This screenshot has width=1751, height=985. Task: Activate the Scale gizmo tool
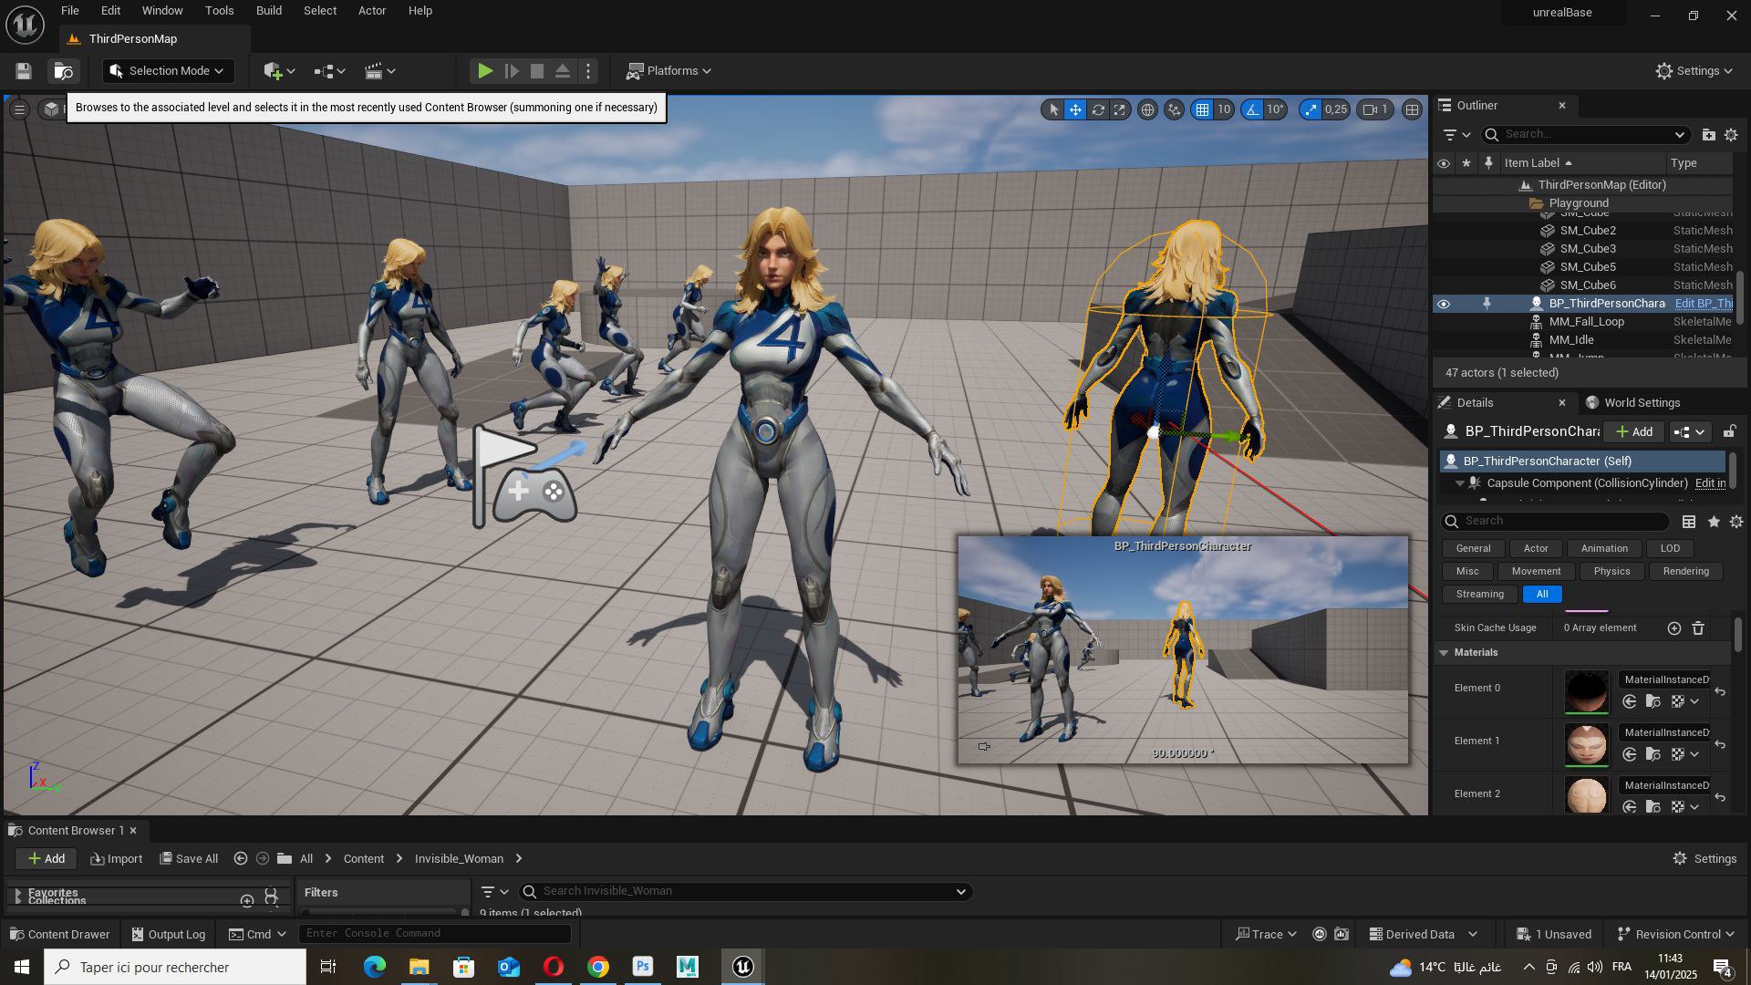point(1120,109)
